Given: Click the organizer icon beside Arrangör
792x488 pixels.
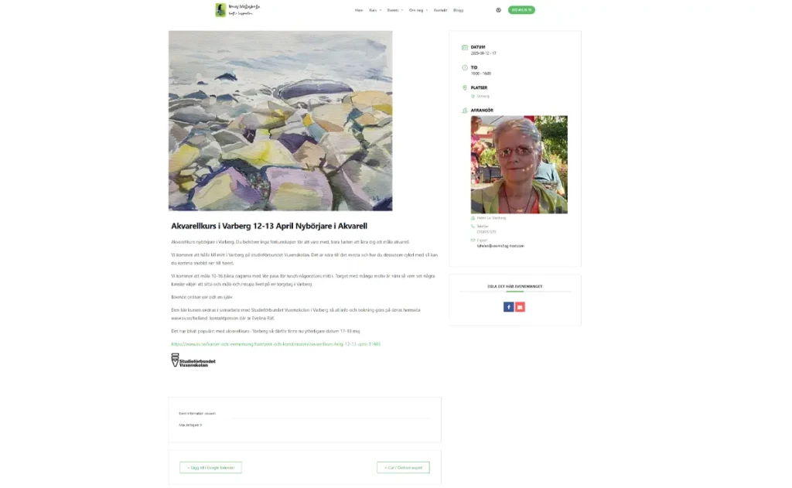Looking at the screenshot, I should 465,110.
